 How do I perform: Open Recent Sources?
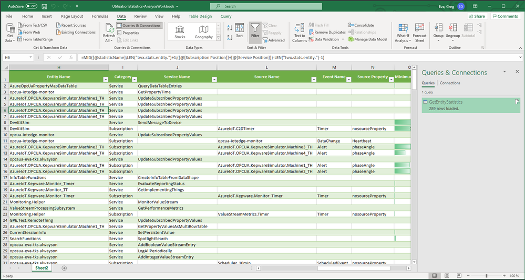[x=71, y=25]
